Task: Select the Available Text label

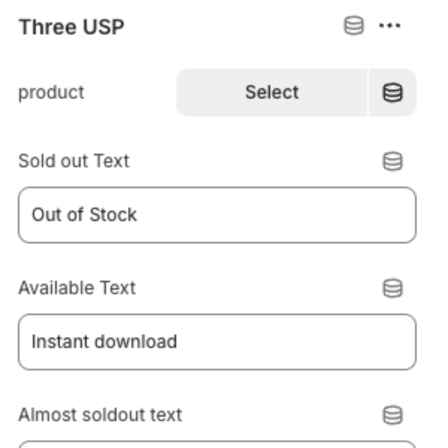Action: (77, 288)
